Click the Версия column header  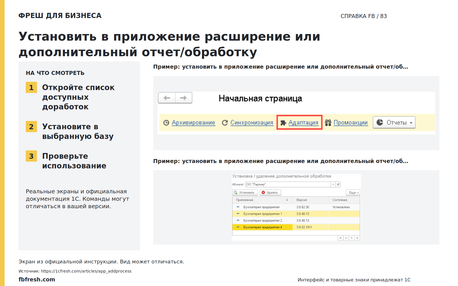(x=311, y=200)
